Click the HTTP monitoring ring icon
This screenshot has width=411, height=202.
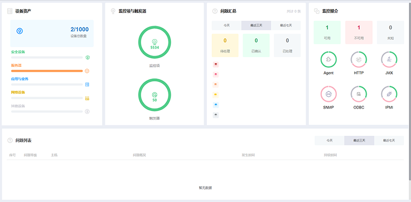359,60
